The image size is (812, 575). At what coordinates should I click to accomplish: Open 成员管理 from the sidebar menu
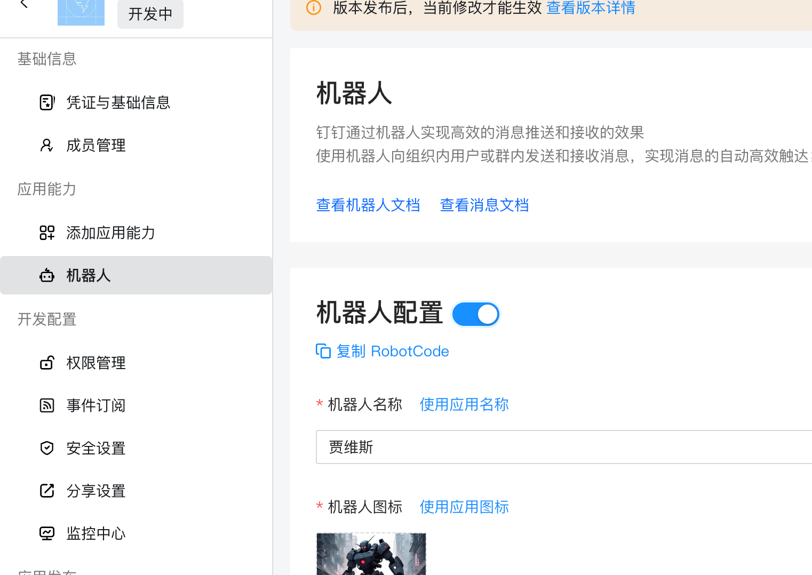coord(96,145)
